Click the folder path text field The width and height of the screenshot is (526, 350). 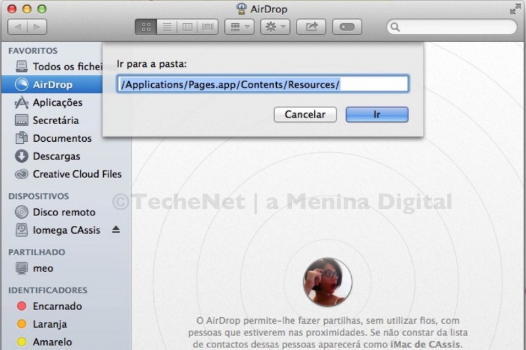(262, 84)
